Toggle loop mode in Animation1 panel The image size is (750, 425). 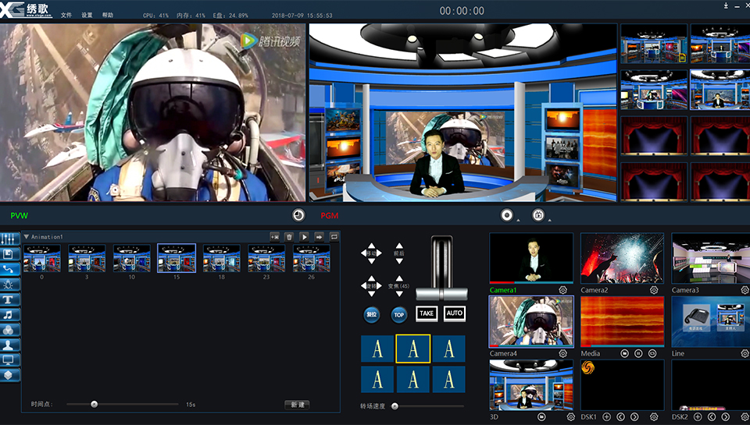pyautogui.click(x=334, y=236)
